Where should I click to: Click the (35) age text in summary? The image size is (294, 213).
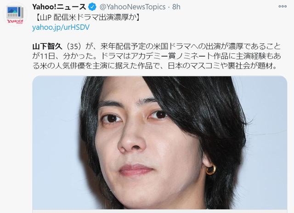[73, 46]
